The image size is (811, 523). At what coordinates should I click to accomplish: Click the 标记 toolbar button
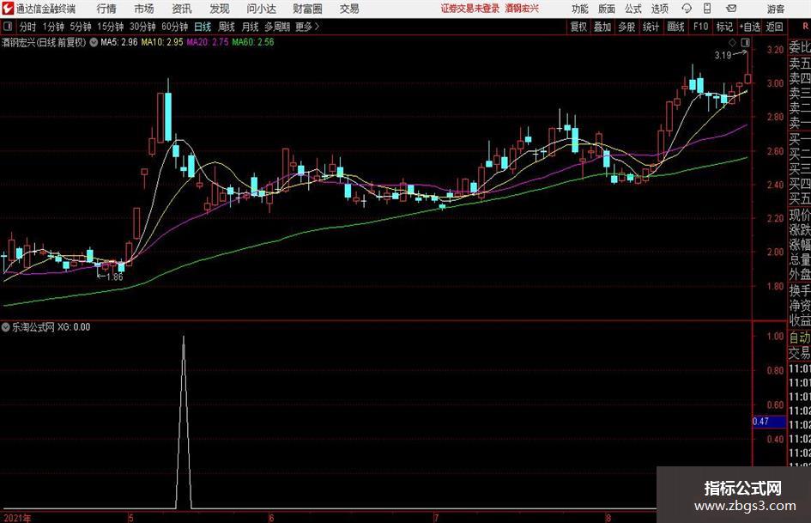[x=724, y=27]
